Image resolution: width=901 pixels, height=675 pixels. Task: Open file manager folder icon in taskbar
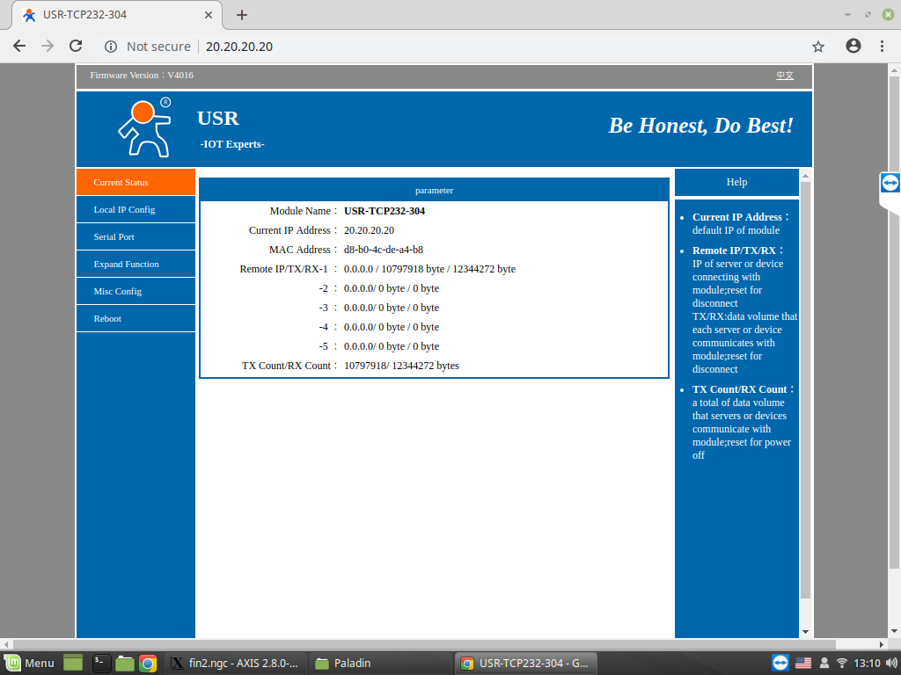coord(125,663)
